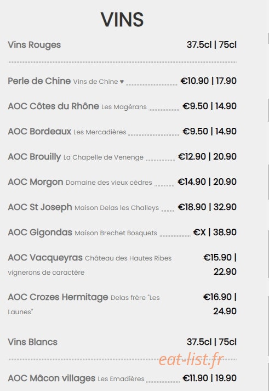Click the 37.5cl | 75cl header under Vins Blancs
Screen dimensions: 269x391
(211, 342)
